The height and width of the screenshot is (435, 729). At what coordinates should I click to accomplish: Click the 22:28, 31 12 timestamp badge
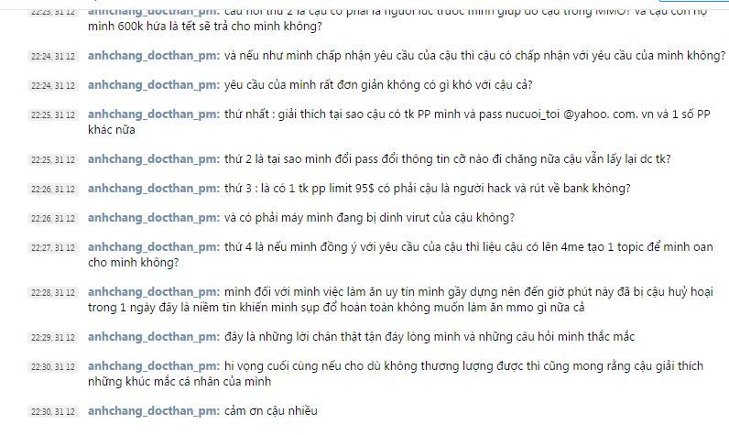pyautogui.click(x=53, y=293)
